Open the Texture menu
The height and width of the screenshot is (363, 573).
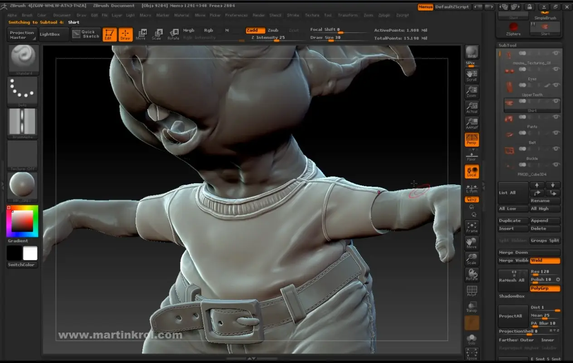pos(312,15)
